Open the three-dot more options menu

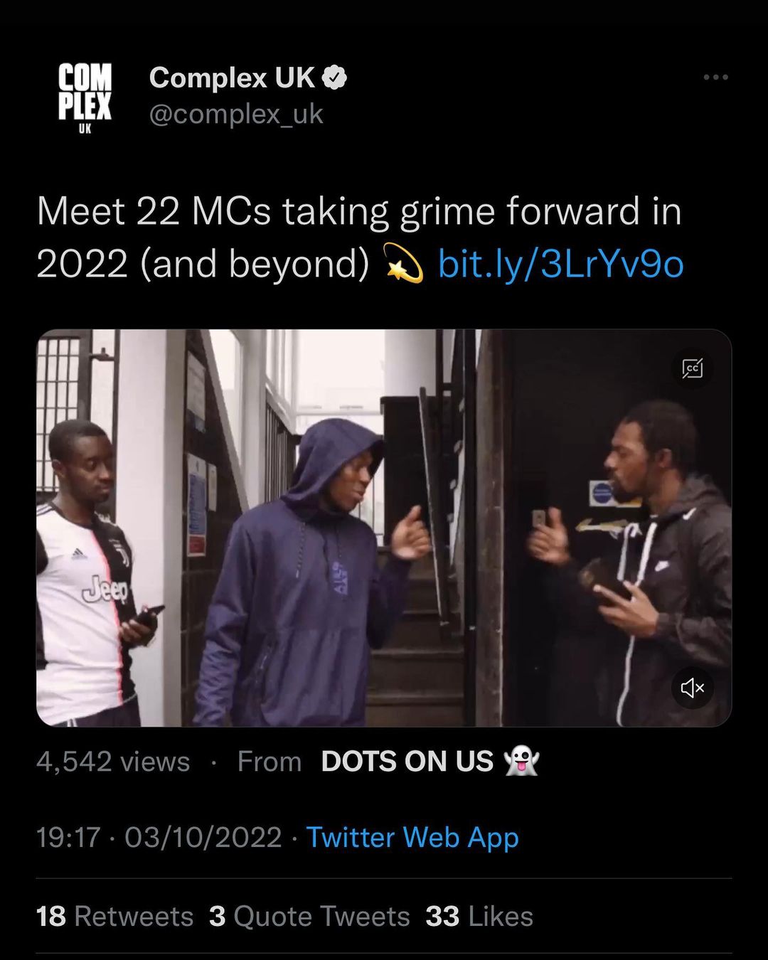pos(715,77)
